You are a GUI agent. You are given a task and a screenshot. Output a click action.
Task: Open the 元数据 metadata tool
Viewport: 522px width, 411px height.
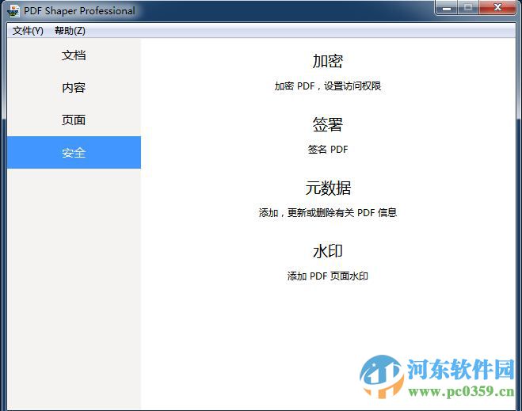pyautogui.click(x=328, y=188)
